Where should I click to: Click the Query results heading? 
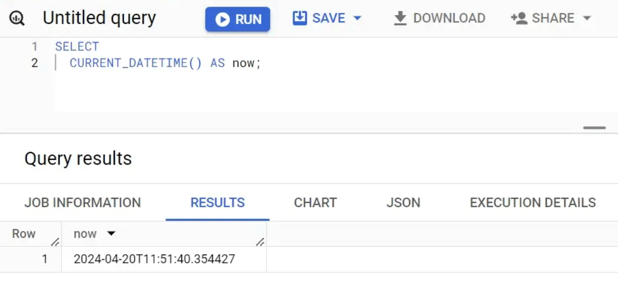point(78,159)
